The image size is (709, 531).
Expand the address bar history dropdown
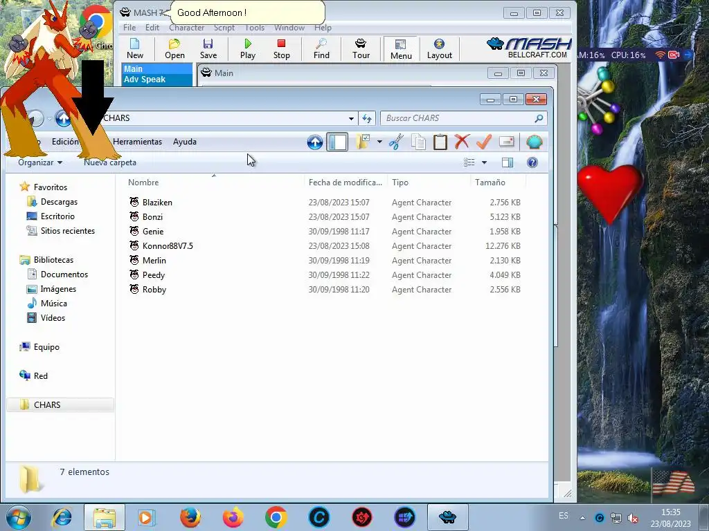(x=351, y=118)
